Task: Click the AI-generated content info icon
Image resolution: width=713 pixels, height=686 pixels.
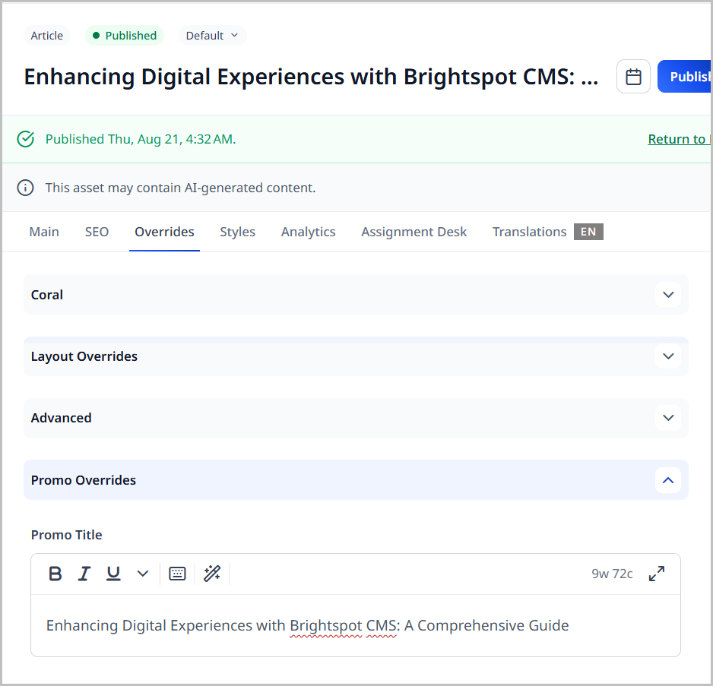Action: (26, 188)
